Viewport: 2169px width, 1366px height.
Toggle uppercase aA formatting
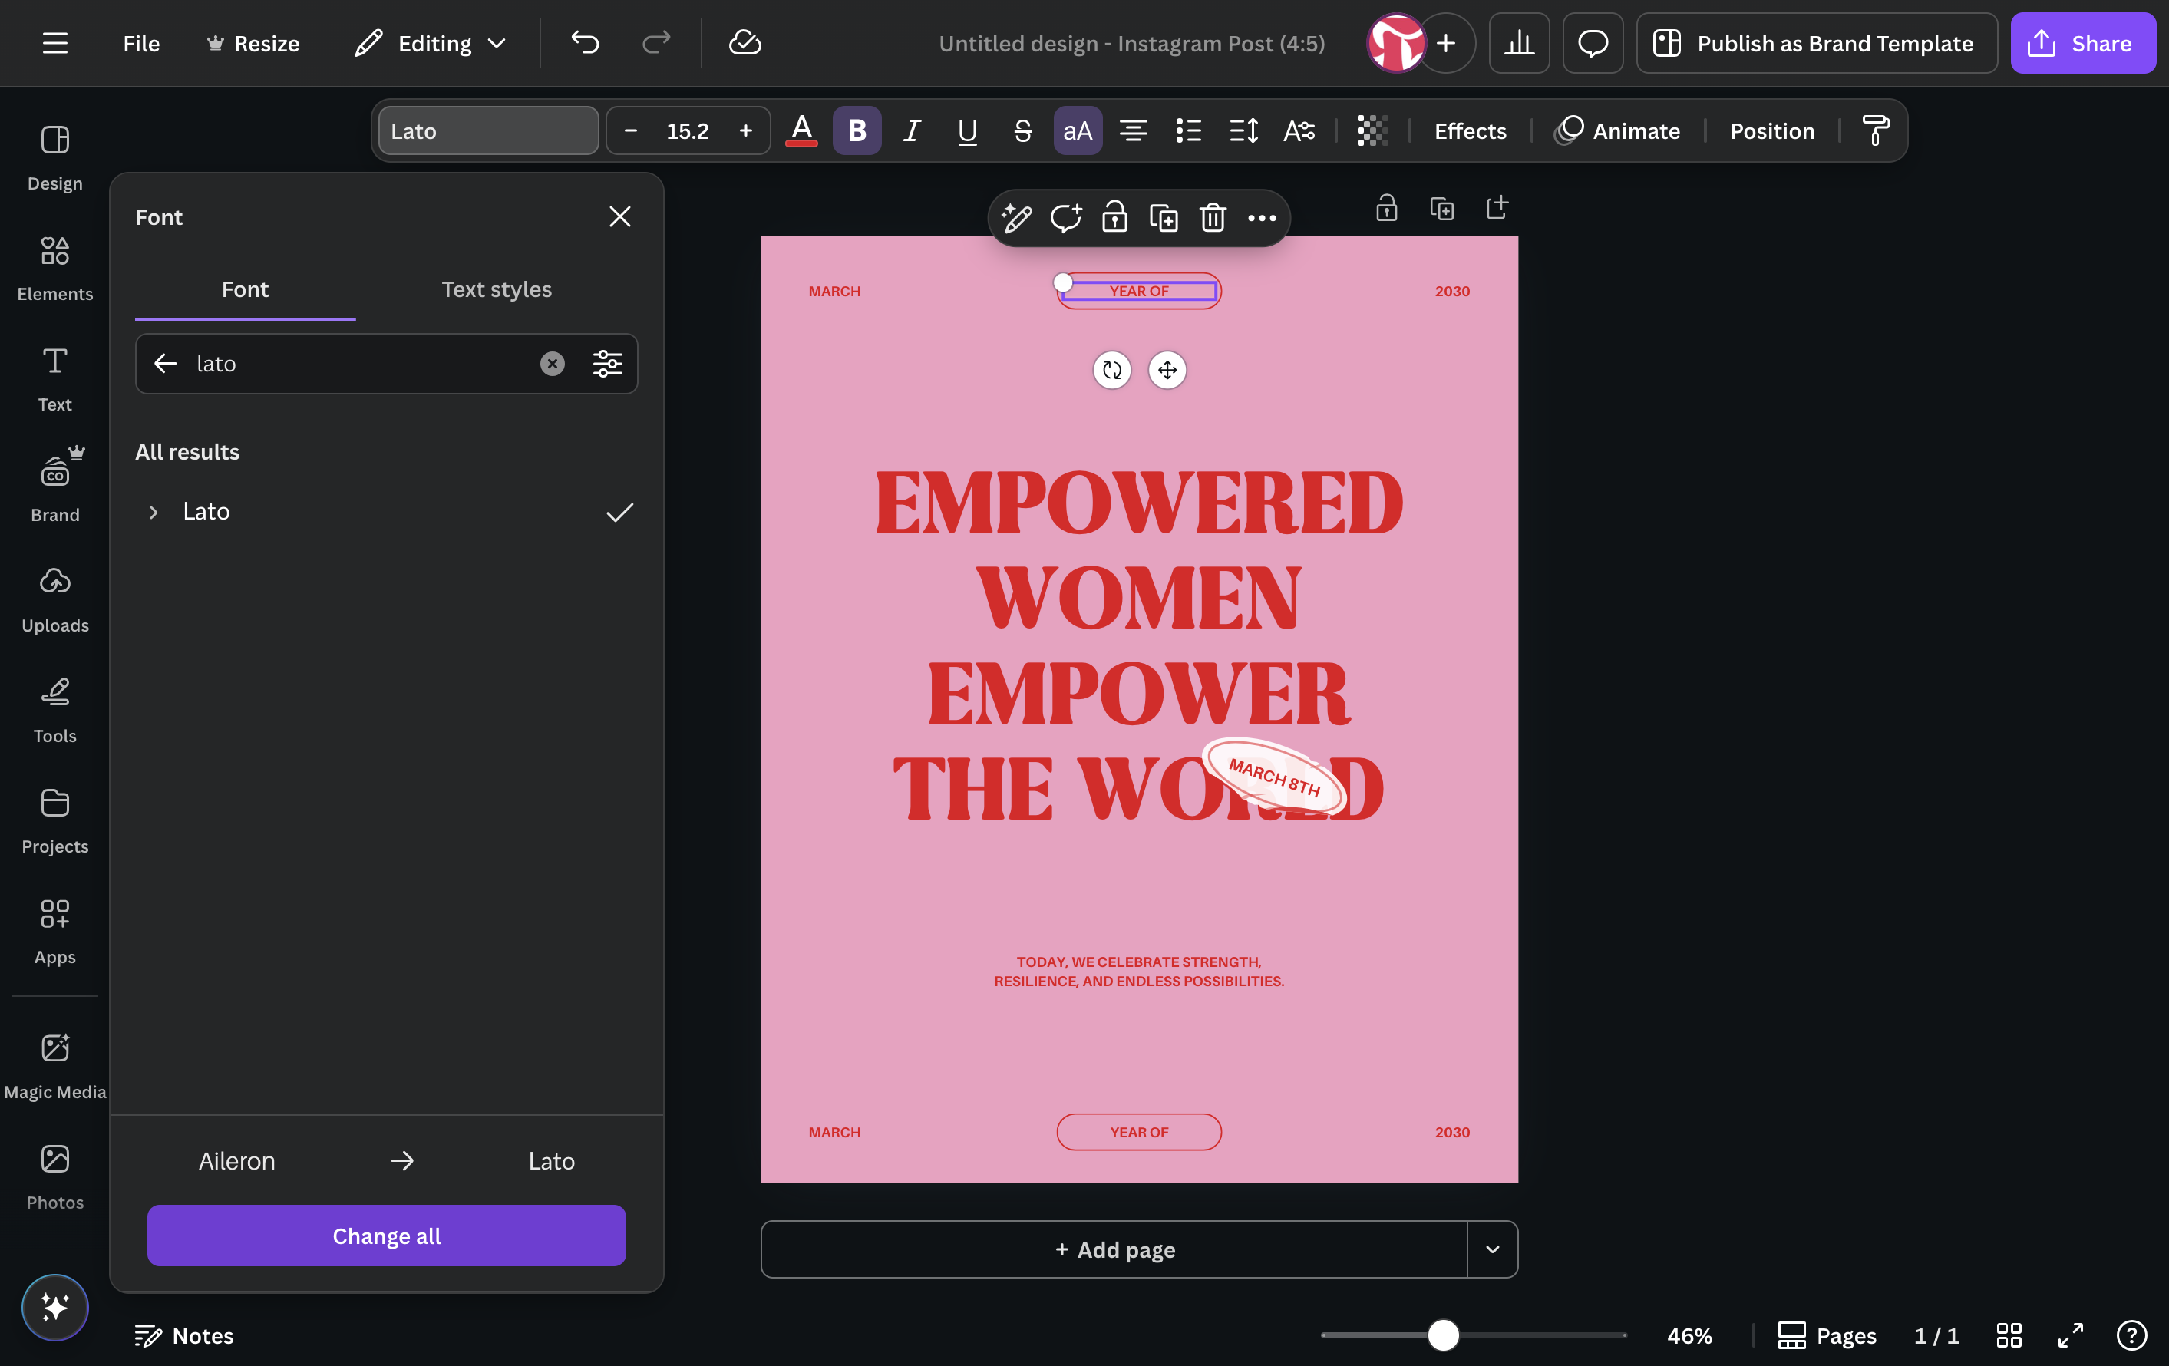[1078, 130]
